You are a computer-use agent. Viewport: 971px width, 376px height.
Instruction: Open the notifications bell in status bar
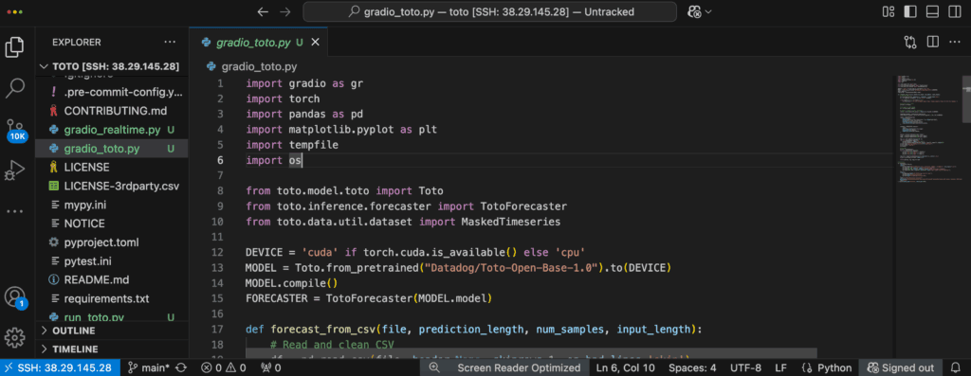pyautogui.click(x=954, y=368)
